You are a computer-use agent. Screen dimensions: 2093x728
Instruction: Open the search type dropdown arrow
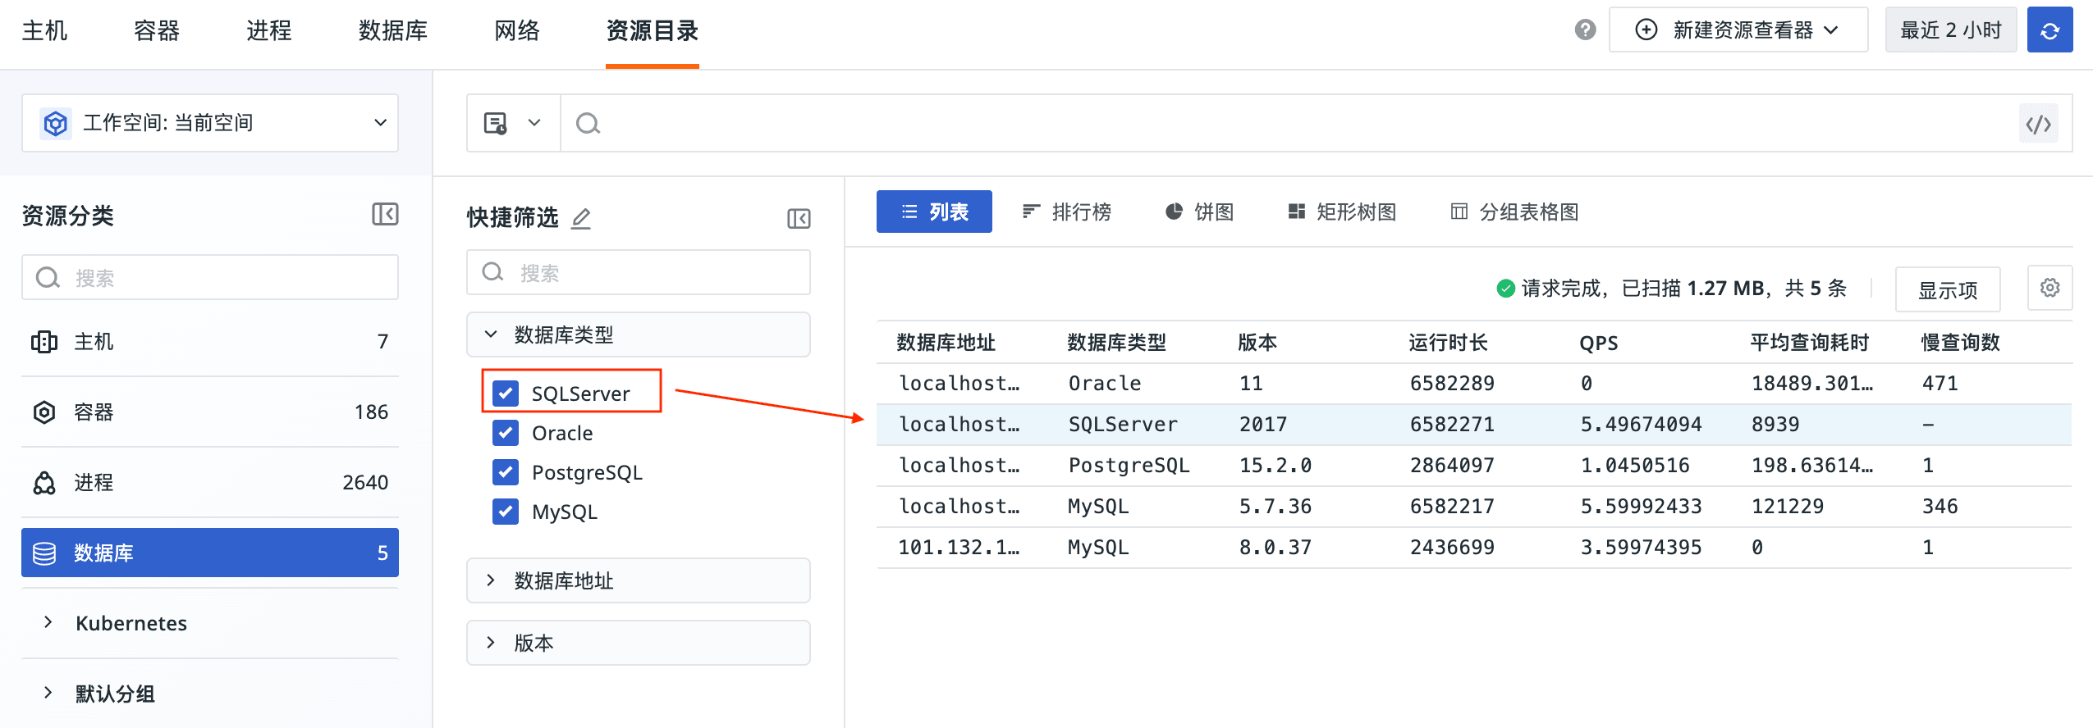tap(534, 123)
